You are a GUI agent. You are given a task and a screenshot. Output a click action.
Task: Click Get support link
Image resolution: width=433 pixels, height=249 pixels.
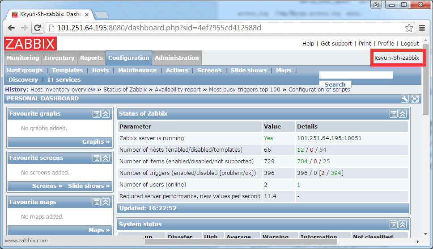336,44
